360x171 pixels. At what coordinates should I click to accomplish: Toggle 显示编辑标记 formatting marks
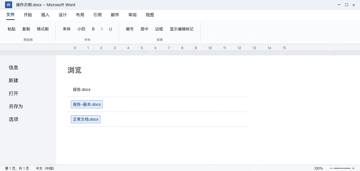(x=182, y=29)
